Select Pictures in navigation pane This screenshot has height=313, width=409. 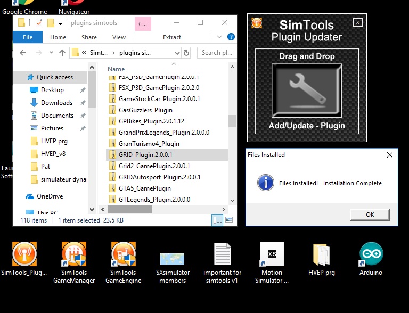click(x=50, y=128)
